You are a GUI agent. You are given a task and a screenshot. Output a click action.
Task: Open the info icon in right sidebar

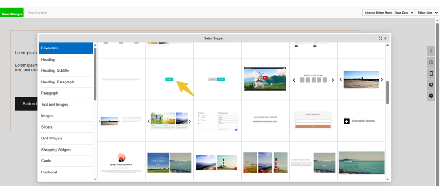pos(431,62)
